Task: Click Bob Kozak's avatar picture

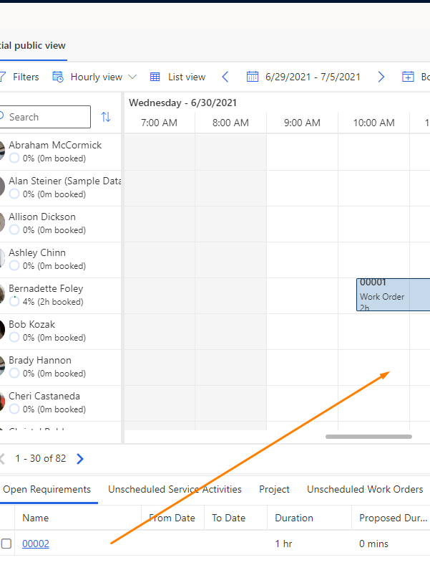Action: [x=2, y=331]
